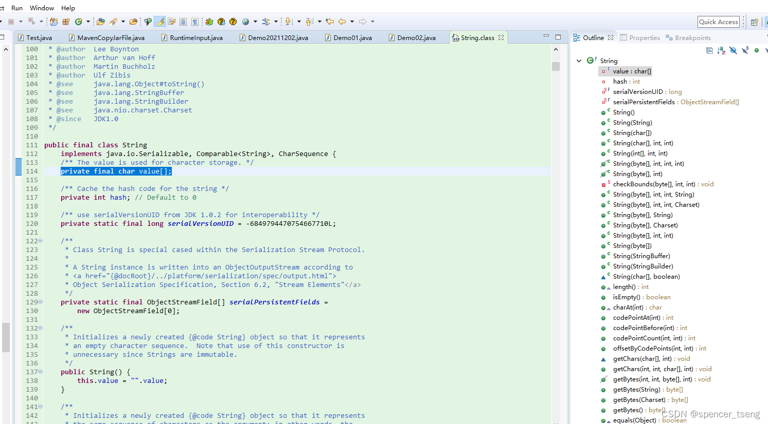Toggle Mark Occurrences highlighter in the toolbar
Image resolution: width=768 pixels, height=424 pixels.
[160, 21]
